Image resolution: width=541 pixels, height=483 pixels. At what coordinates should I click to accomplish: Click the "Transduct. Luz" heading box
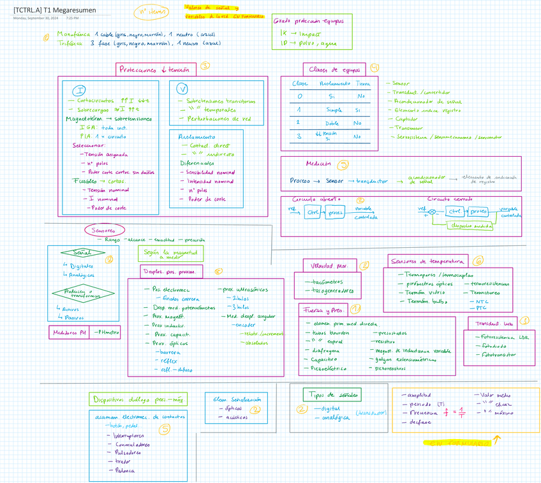coord(494,322)
